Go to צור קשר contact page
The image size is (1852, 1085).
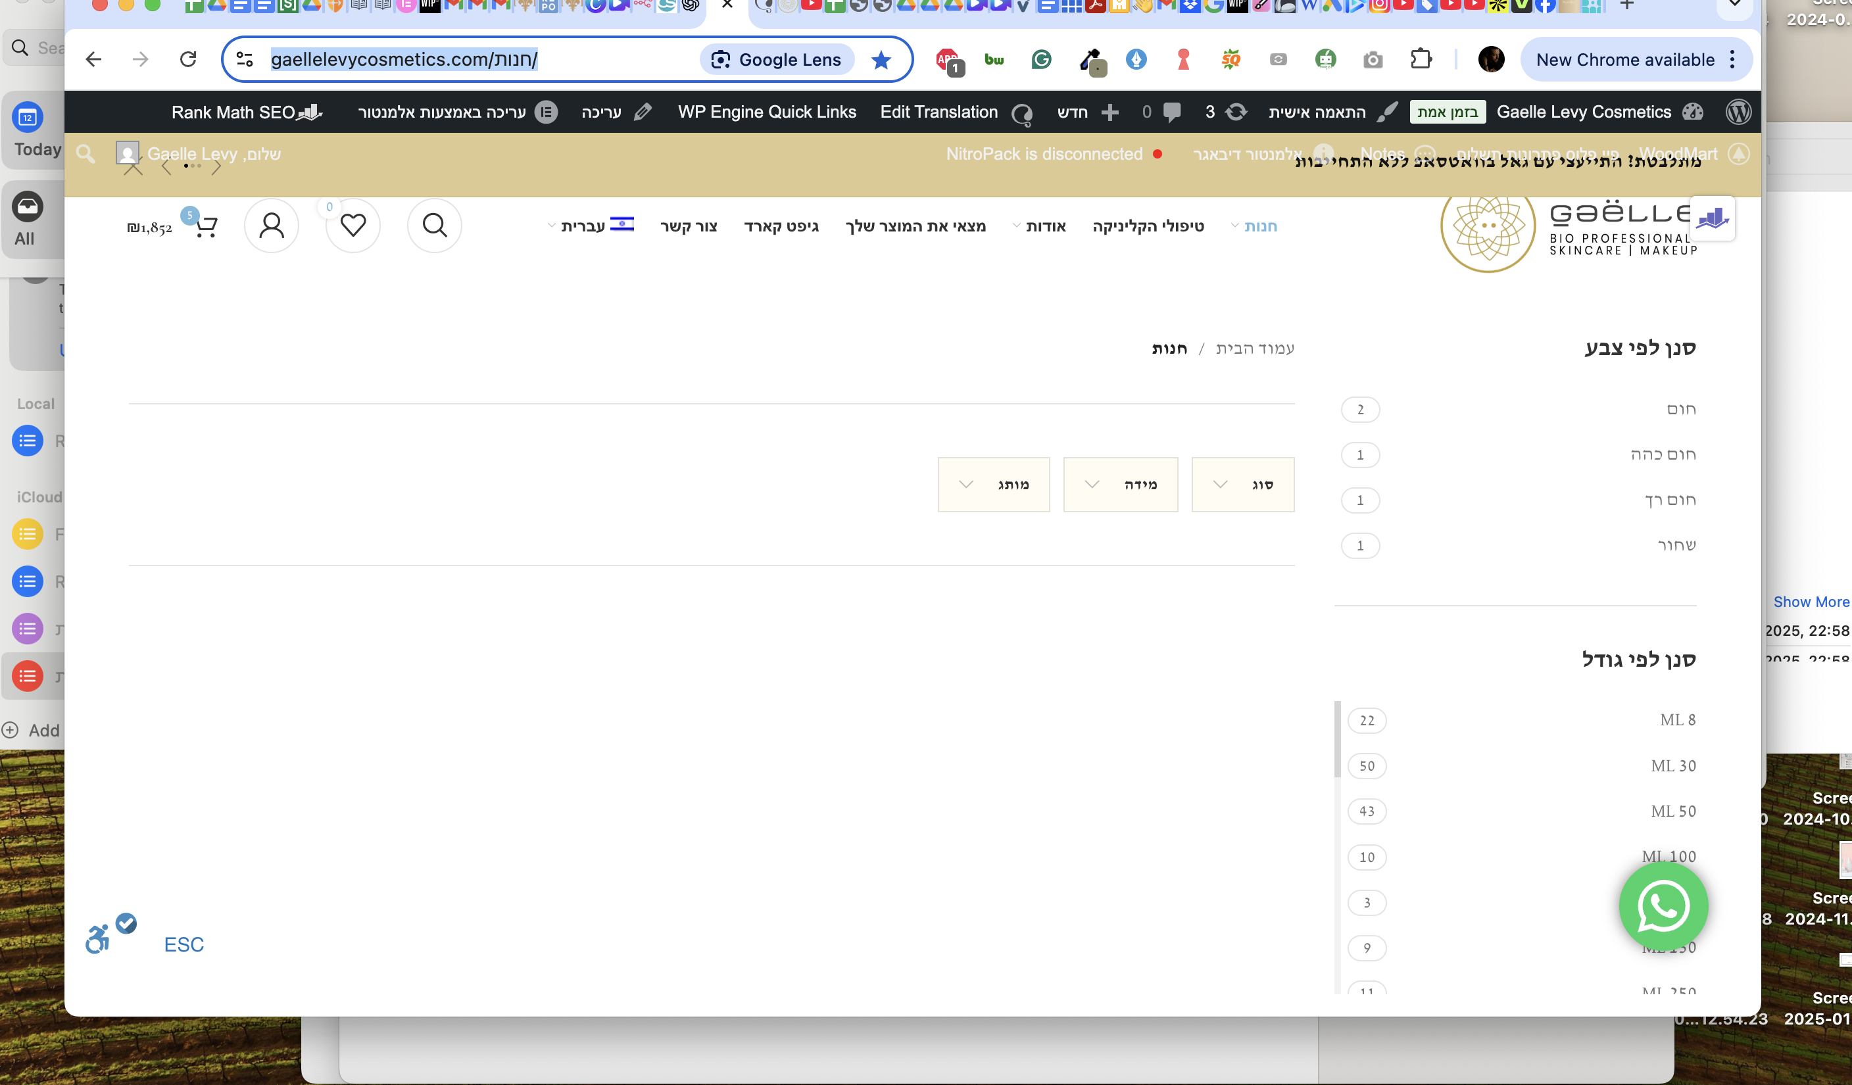tap(689, 226)
